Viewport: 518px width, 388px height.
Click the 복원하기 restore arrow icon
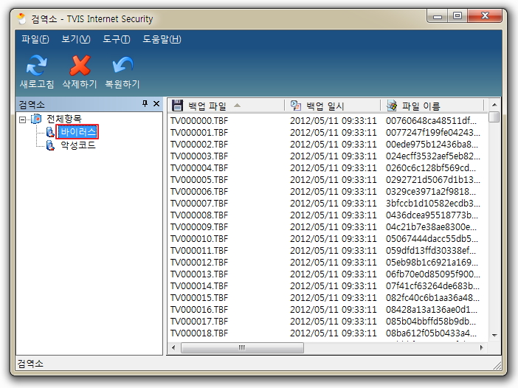(x=122, y=66)
